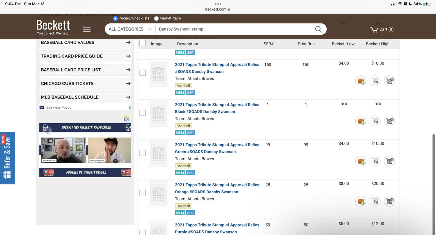
Task: Add the base Stamp of Approval Relics card (SER# 150) to a list
Action: [375, 81]
